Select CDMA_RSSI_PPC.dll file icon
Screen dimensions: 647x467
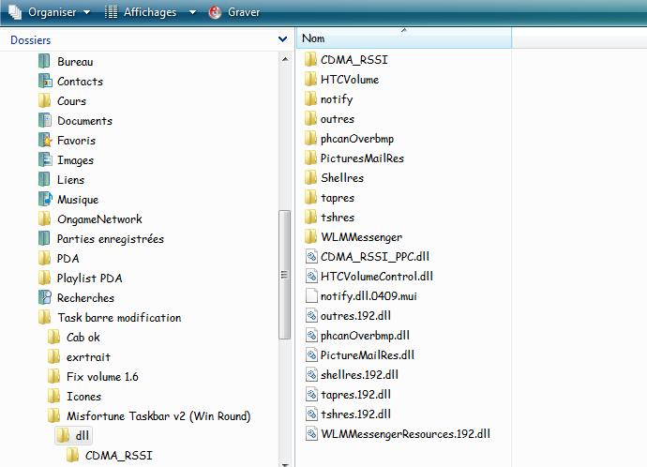(x=311, y=257)
